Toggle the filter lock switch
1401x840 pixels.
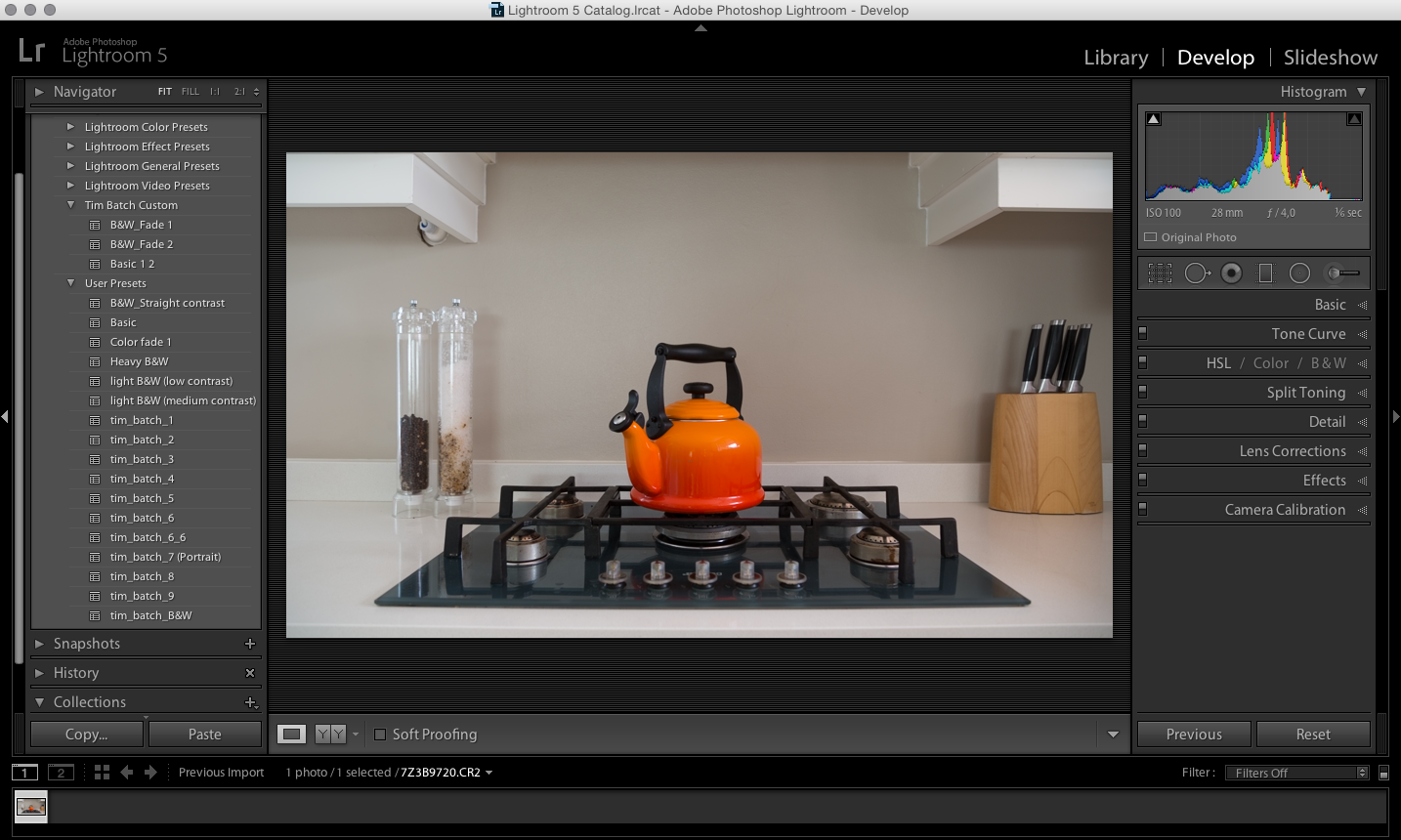pos(1383,773)
